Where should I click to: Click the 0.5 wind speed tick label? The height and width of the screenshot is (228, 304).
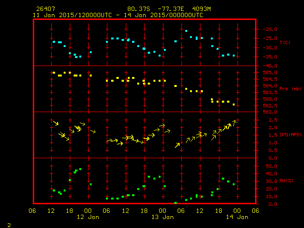tap(273, 151)
